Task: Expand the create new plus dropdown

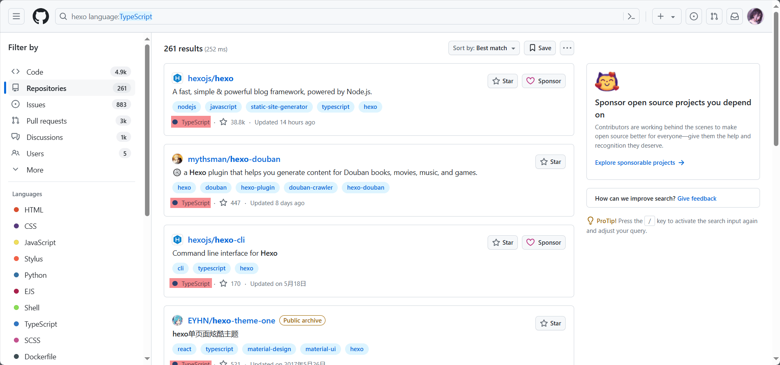Action: point(666,16)
